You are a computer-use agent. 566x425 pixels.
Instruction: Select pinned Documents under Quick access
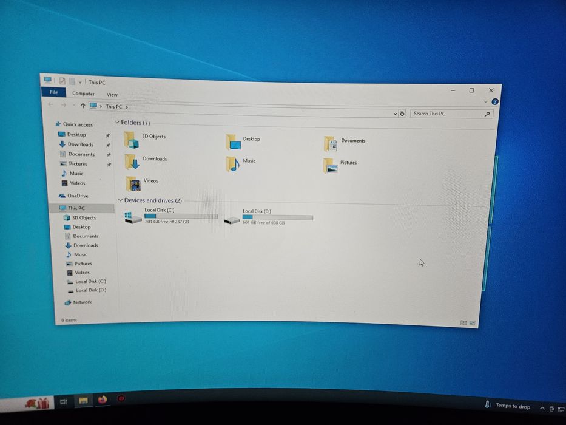pyautogui.click(x=77, y=154)
